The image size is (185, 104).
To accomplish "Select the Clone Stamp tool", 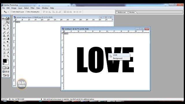I will tap(4, 36).
